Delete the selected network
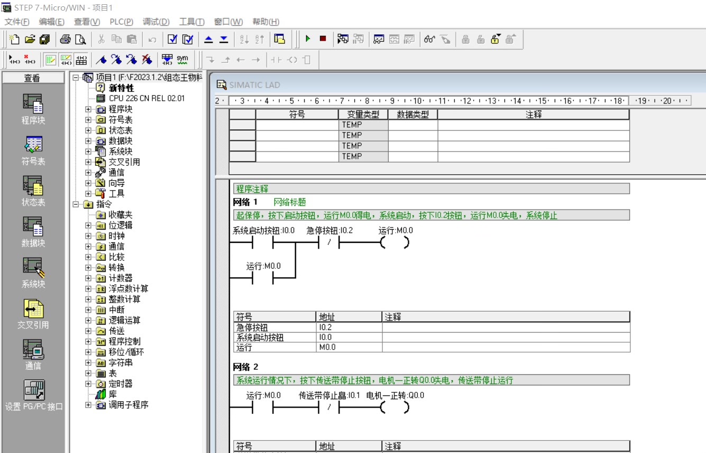The height and width of the screenshot is (453, 706). point(30,60)
